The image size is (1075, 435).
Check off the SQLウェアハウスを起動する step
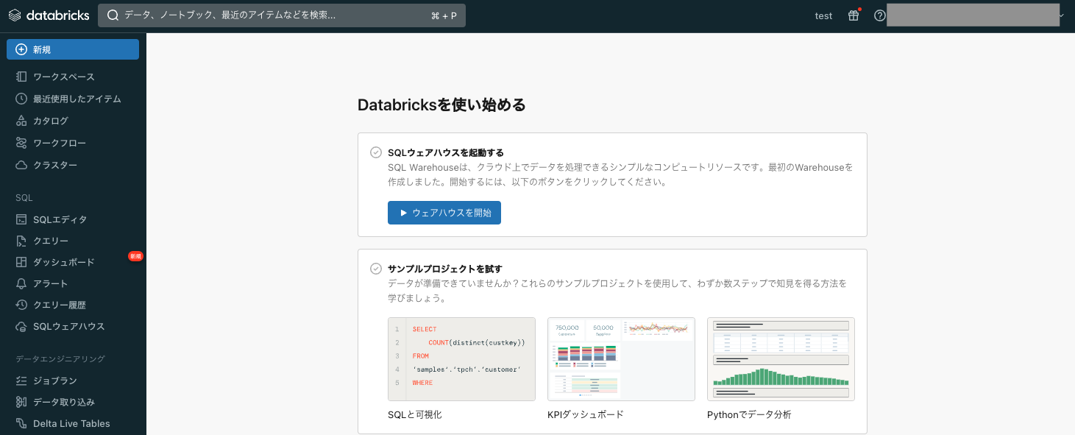point(375,152)
